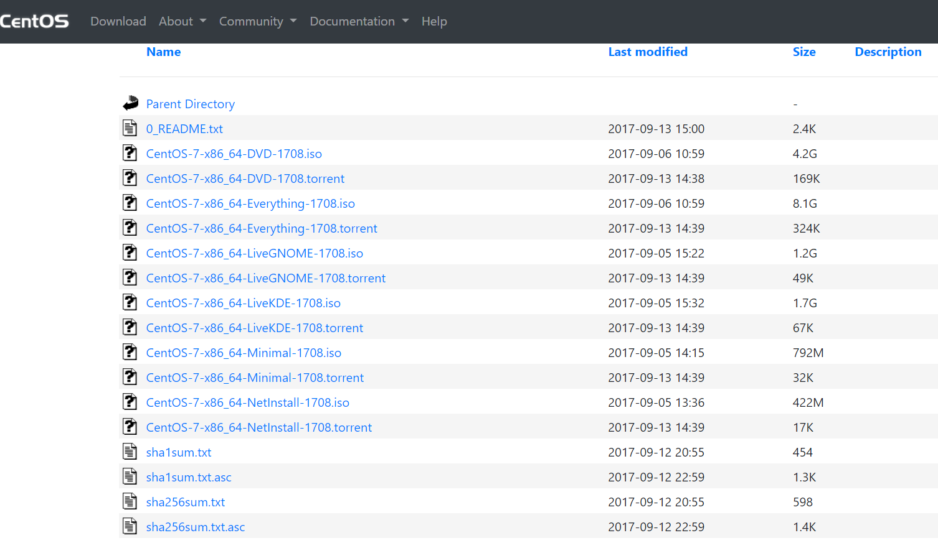Open the sha256sum.txt.asc link
This screenshot has width=938, height=548.
[196, 527]
